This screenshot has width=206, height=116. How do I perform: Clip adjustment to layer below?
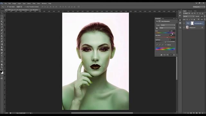pyautogui.click(x=161, y=55)
